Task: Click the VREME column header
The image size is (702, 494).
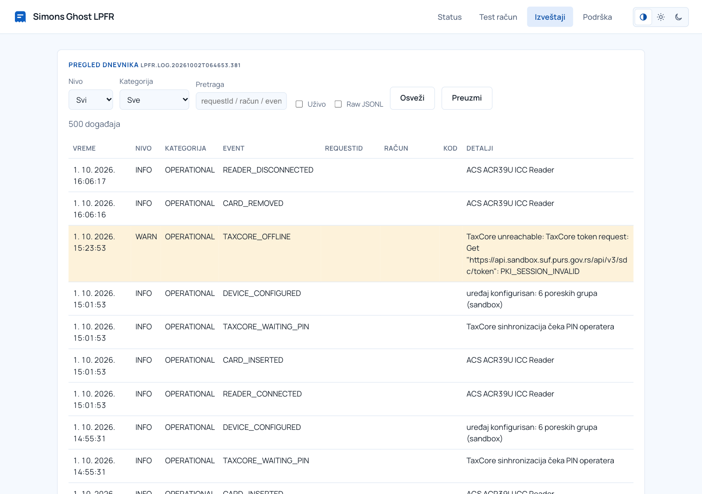Action: click(x=84, y=148)
